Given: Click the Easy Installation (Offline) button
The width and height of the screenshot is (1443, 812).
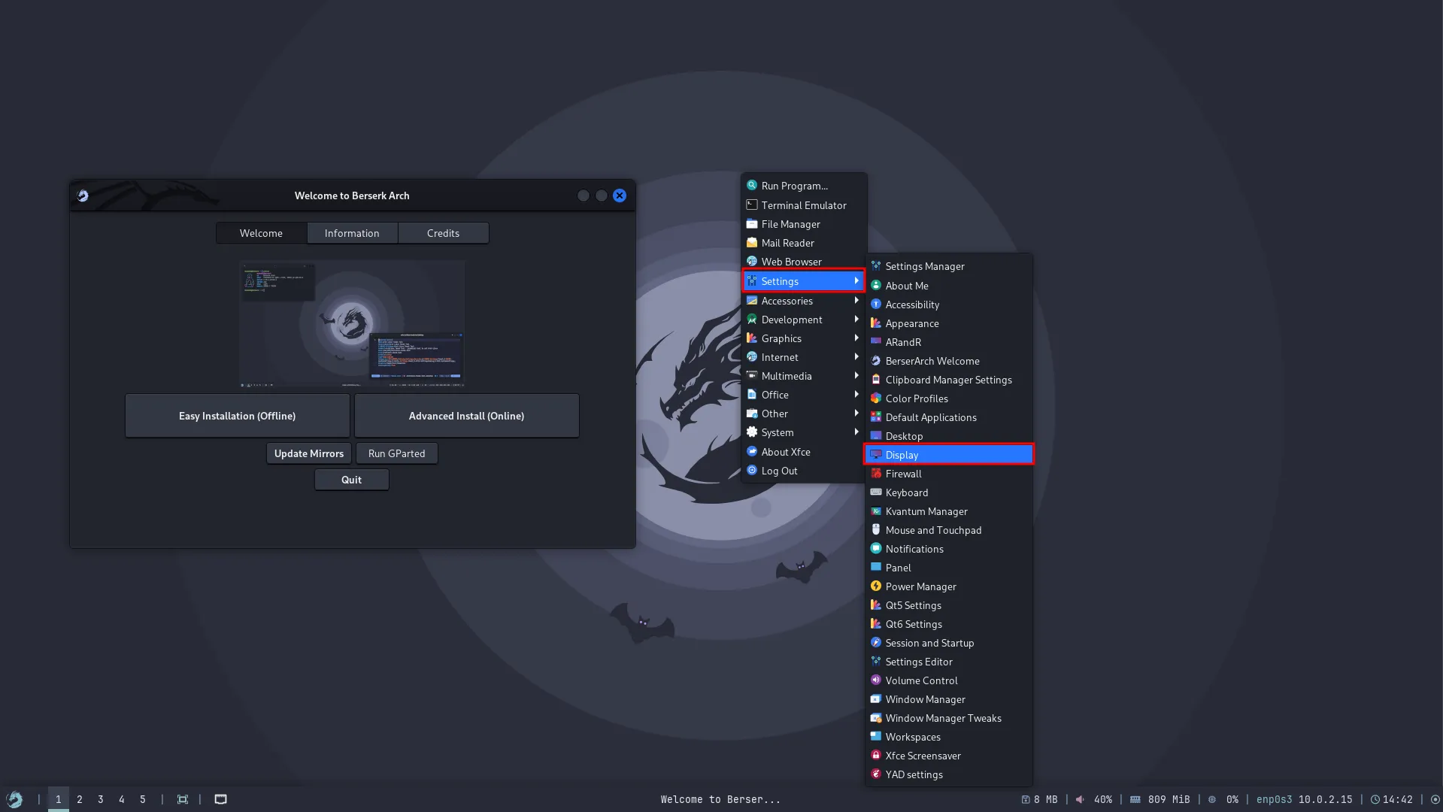Looking at the screenshot, I should pos(237,415).
